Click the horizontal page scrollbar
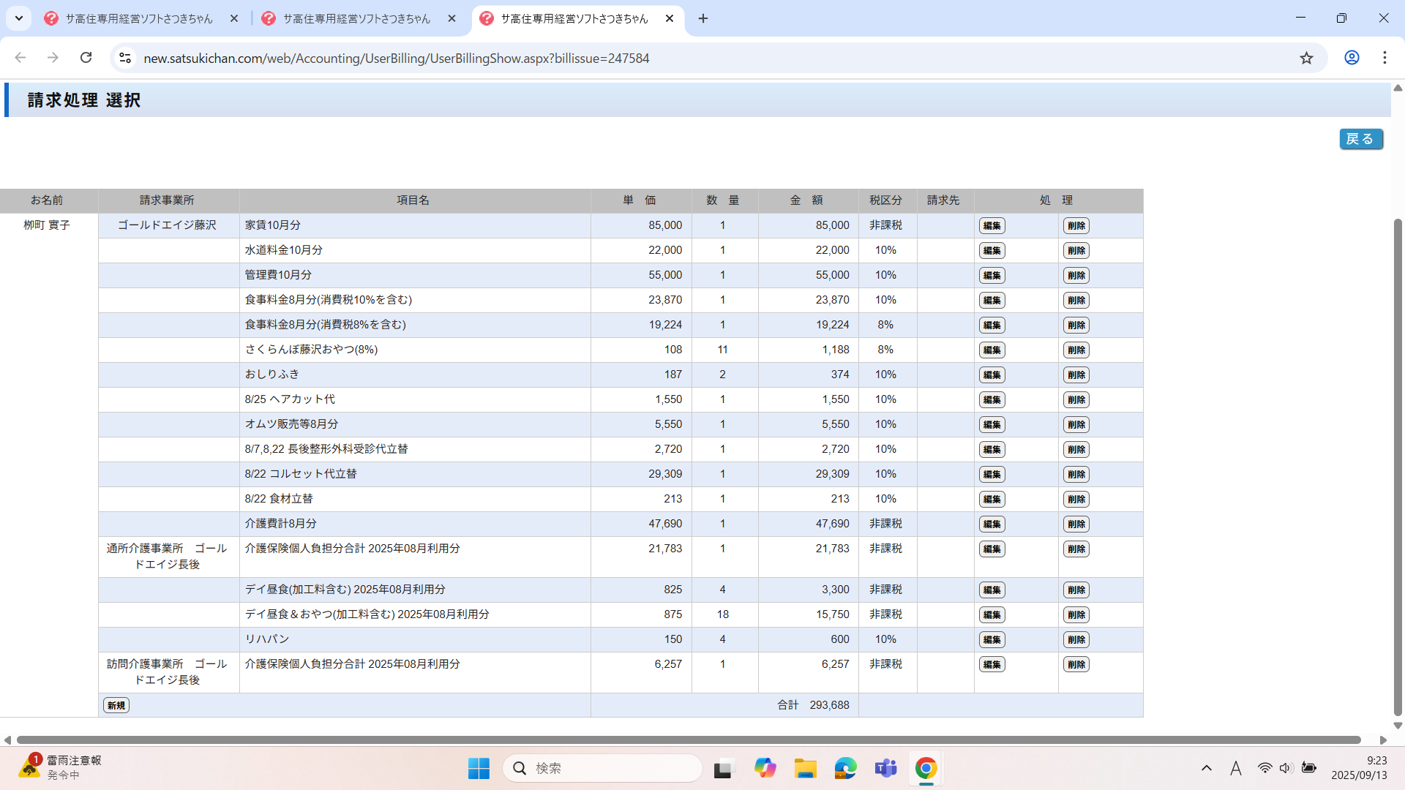Screen dimensions: 1405x790 (x=688, y=740)
